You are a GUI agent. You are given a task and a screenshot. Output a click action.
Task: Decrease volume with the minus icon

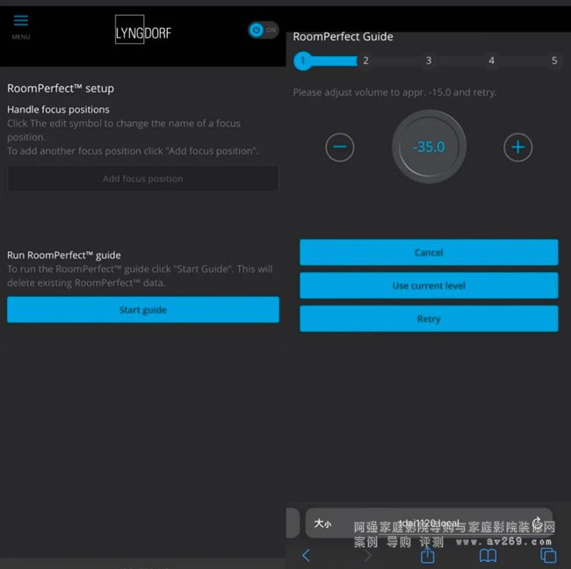(340, 148)
